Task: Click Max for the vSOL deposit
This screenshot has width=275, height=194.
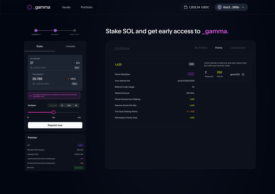Action: (75, 84)
